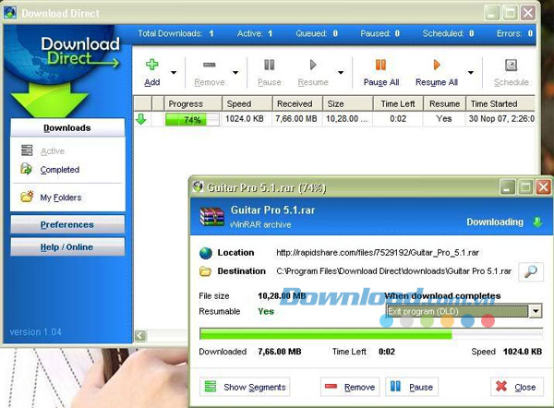This screenshot has height=408, width=554.
Task: Click the Schedule toolbar icon
Action: 511,65
